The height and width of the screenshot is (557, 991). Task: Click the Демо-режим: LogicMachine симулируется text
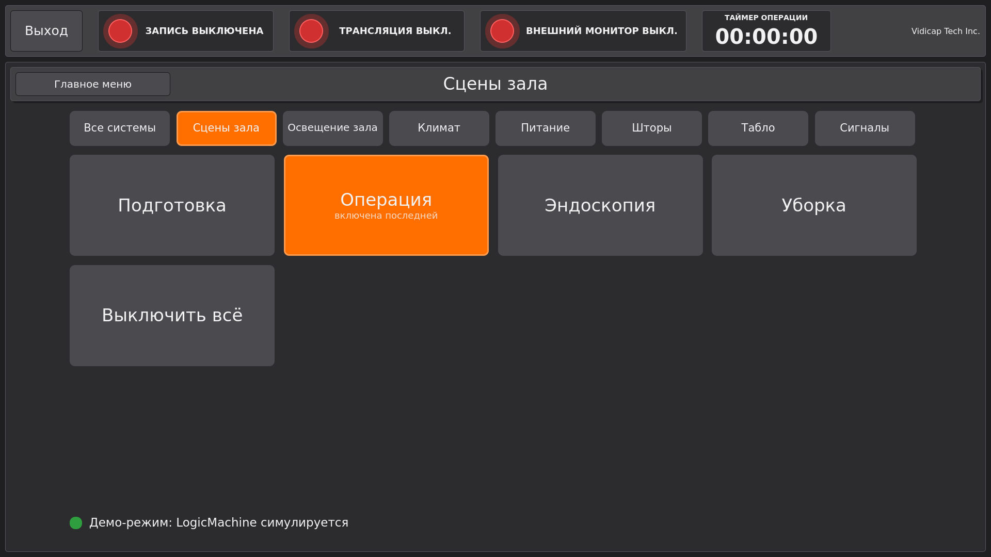pos(219,523)
